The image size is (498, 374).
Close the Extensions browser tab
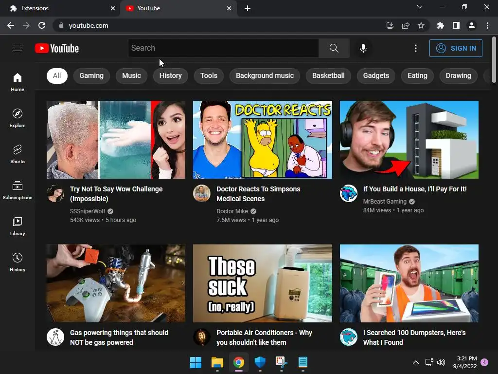[x=113, y=8]
